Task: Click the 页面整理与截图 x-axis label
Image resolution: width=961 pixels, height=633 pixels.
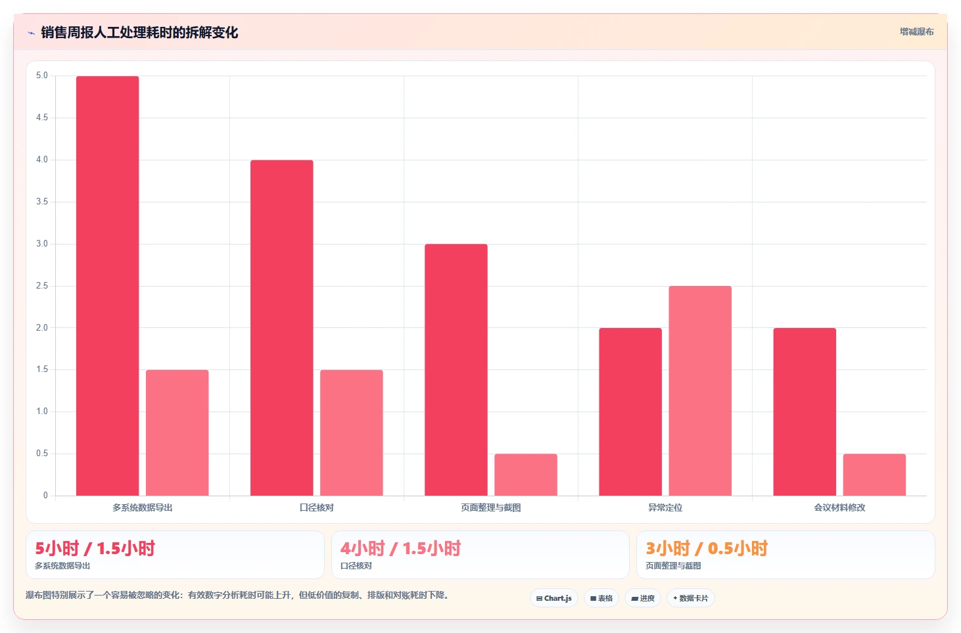Action: tap(491, 507)
